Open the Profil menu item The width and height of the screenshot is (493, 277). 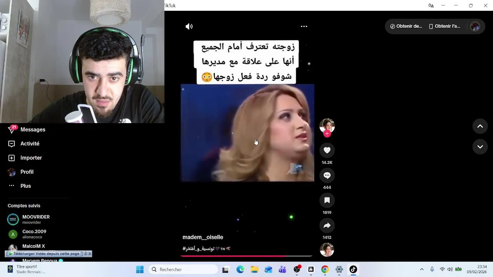pyautogui.click(x=21, y=172)
